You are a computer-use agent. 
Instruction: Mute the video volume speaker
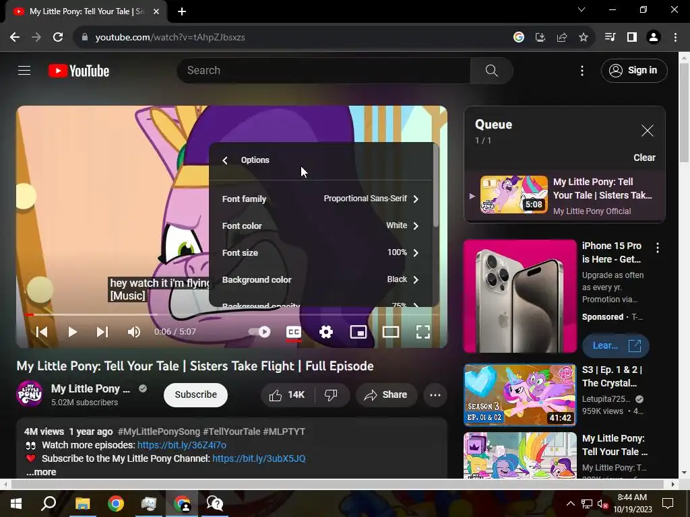coord(134,332)
